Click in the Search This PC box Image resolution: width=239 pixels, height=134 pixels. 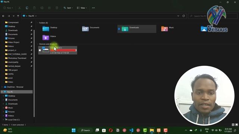click(x=213, y=16)
